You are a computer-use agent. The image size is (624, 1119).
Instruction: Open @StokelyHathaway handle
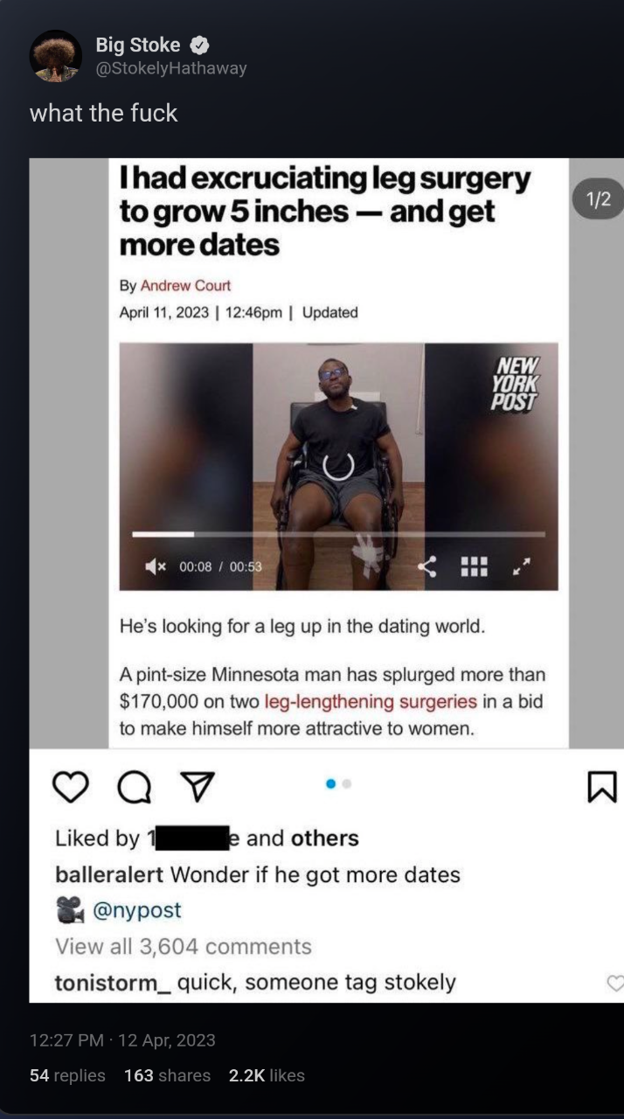(171, 68)
